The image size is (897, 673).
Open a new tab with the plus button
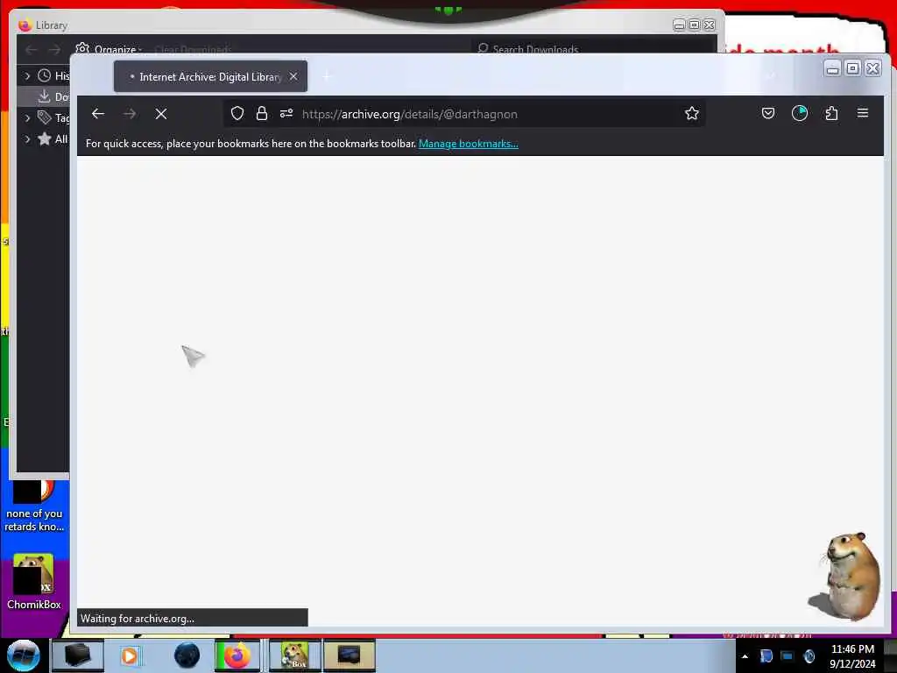(x=327, y=76)
